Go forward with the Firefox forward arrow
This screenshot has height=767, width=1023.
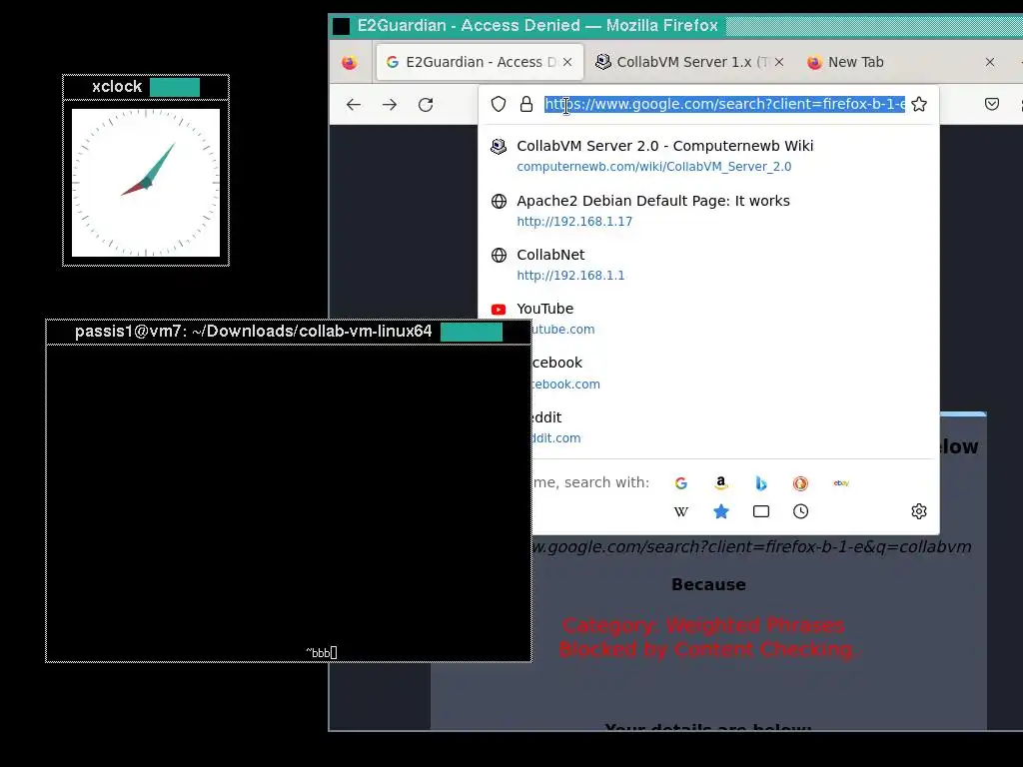[x=390, y=104]
